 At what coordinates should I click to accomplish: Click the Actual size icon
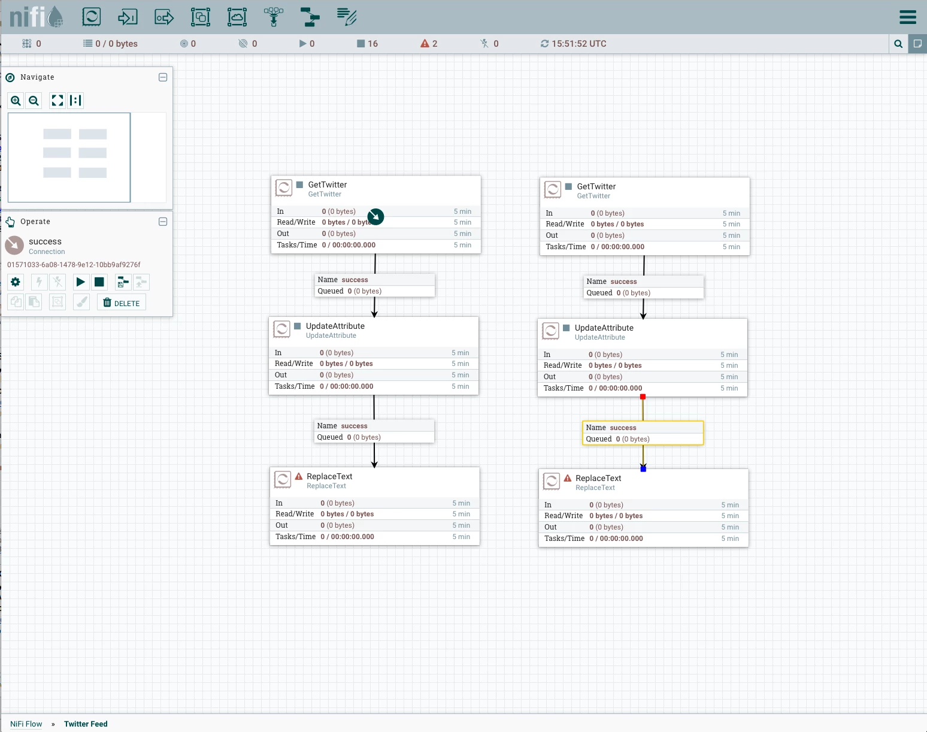tap(75, 101)
